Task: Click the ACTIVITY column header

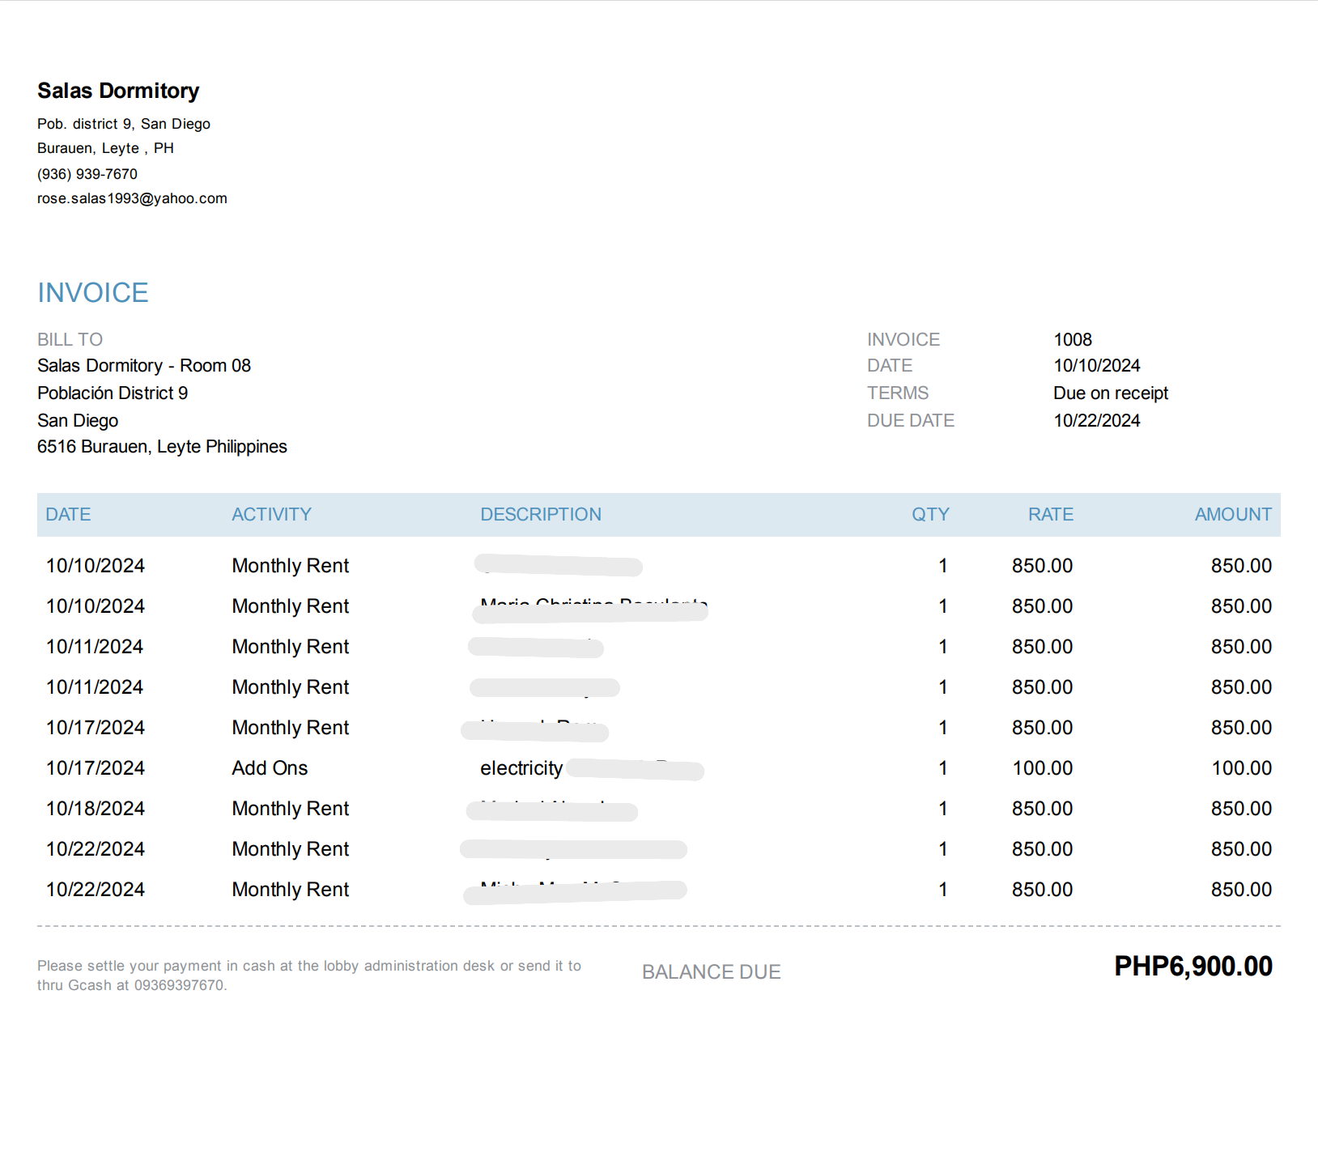Action: point(271,514)
